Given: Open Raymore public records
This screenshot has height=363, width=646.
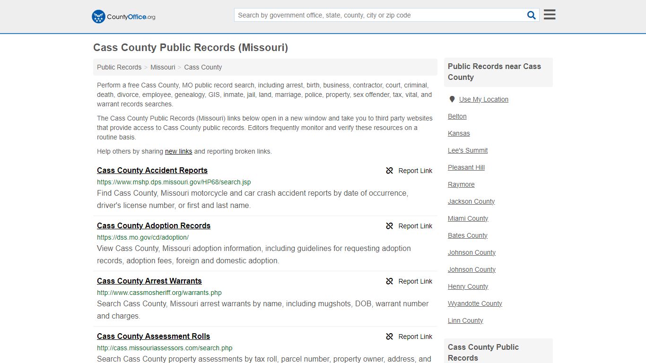Looking at the screenshot, I should coord(461,184).
